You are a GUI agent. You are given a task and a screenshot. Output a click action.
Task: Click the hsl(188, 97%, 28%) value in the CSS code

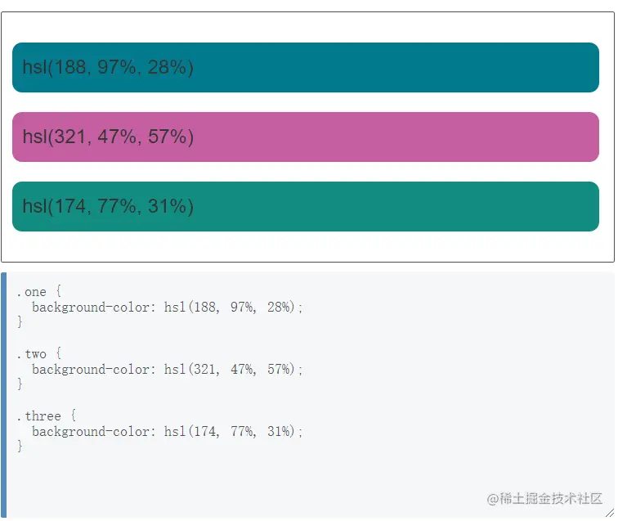point(233,308)
